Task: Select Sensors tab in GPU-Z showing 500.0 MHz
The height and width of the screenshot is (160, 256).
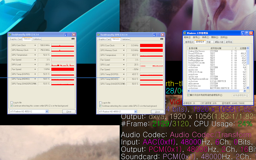Action: coord(27,39)
